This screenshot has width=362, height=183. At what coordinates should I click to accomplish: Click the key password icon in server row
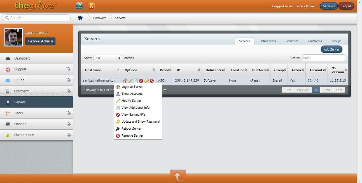pos(146,80)
